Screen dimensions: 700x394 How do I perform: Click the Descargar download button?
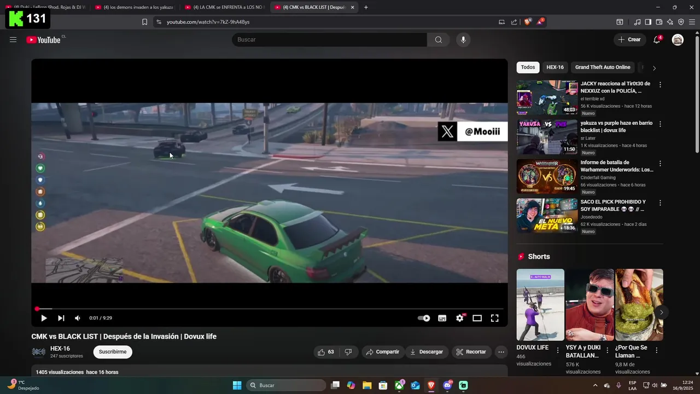pos(427,352)
